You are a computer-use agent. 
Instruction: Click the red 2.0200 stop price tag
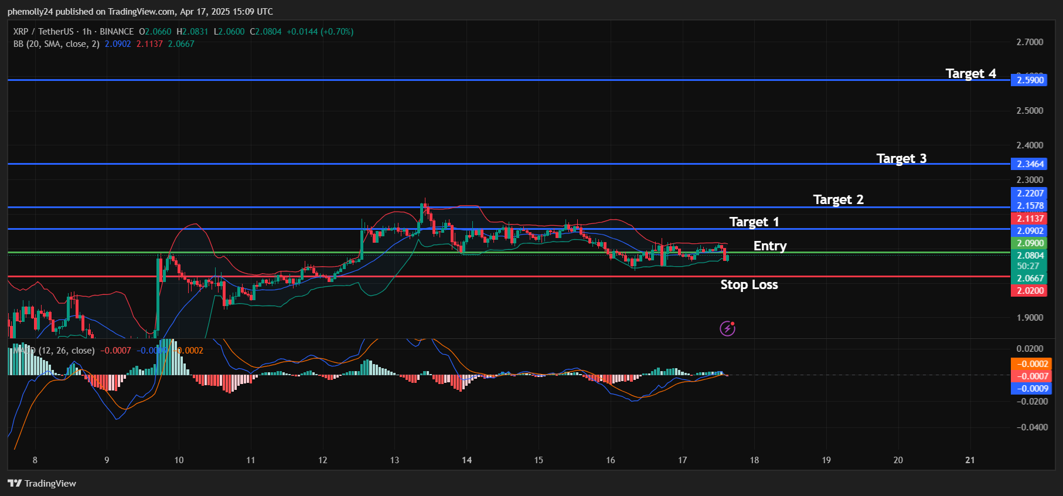click(x=1030, y=291)
